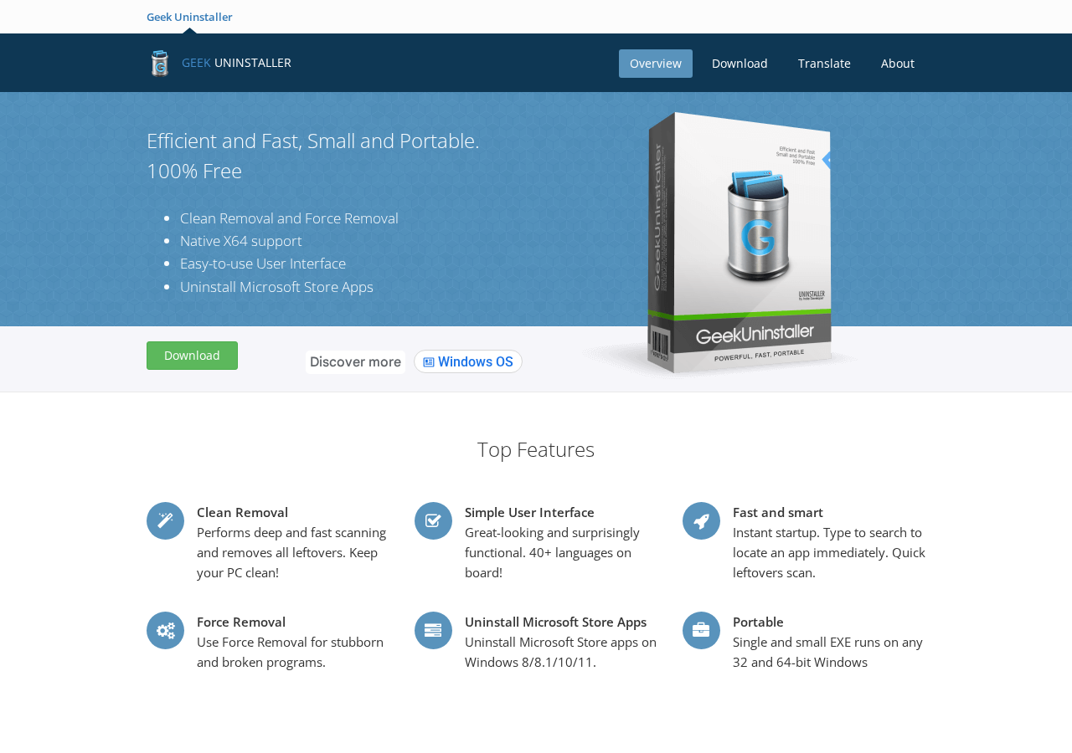Image resolution: width=1072 pixels, height=753 pixels.
Task: Click the Portable briefcase icon
Action: coord(701,630)
